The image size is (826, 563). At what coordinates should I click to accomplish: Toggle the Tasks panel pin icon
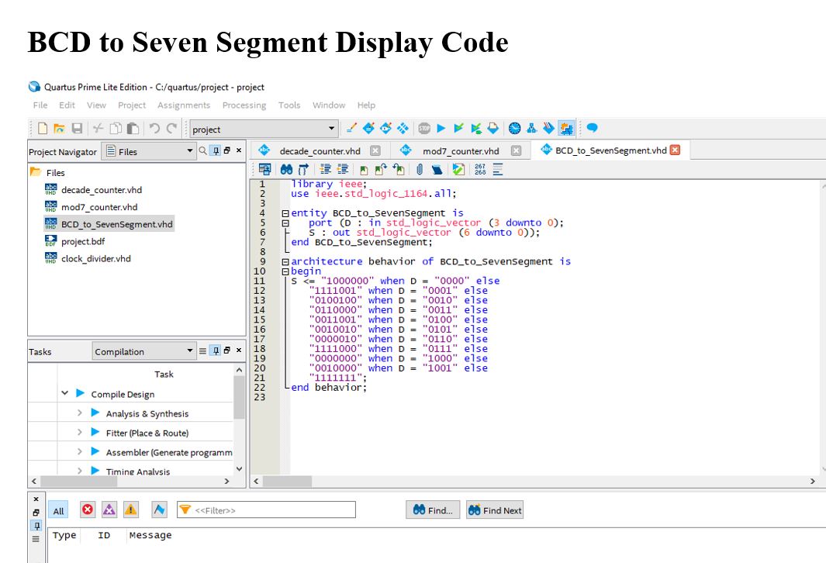216,351
